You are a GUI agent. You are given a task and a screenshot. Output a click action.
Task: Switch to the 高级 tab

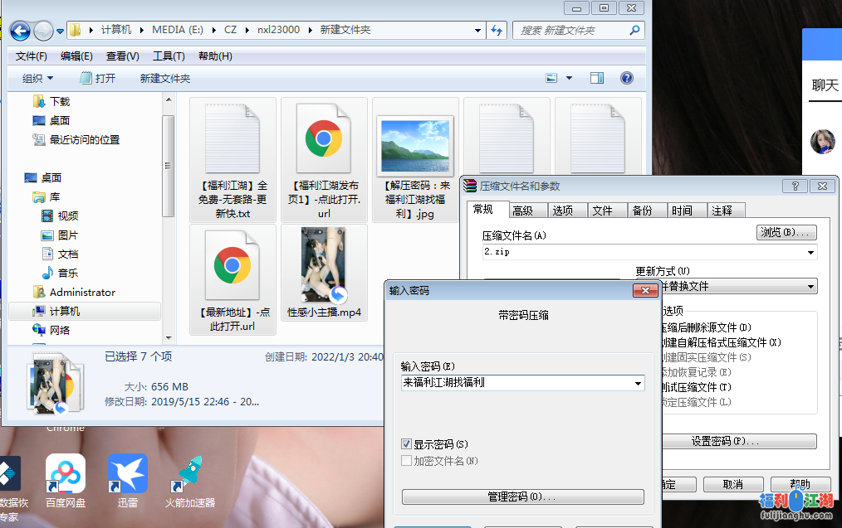(522, 211)
